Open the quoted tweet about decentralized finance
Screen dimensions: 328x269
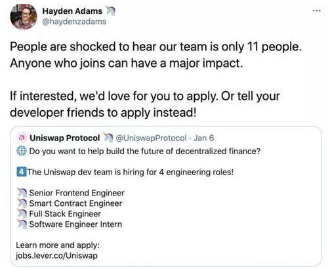(166, 196)
